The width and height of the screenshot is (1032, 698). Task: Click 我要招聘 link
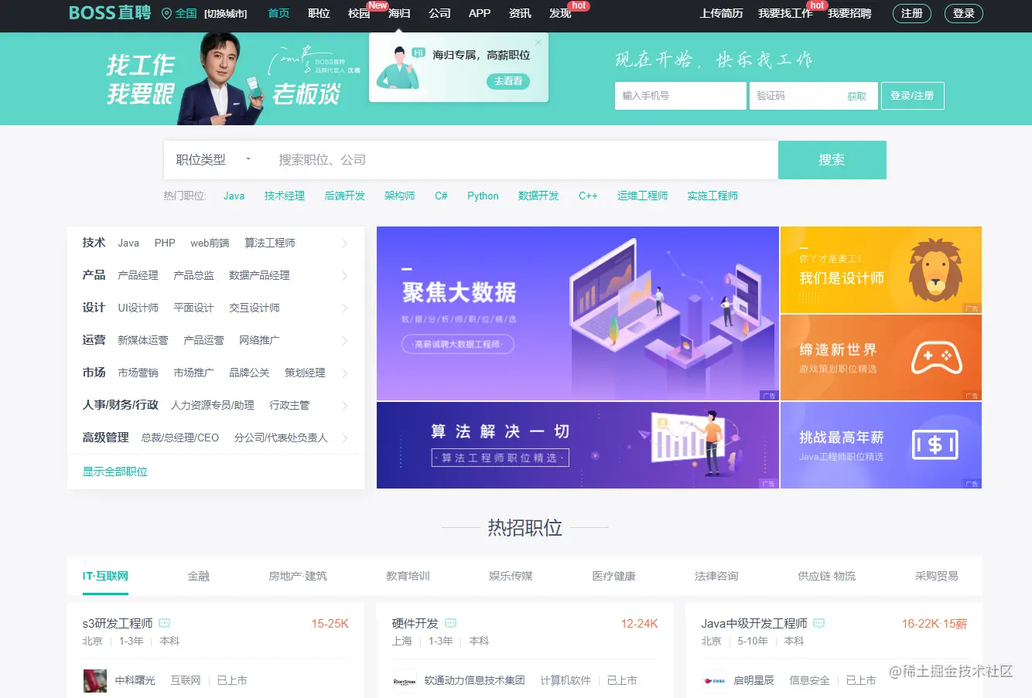849,13
